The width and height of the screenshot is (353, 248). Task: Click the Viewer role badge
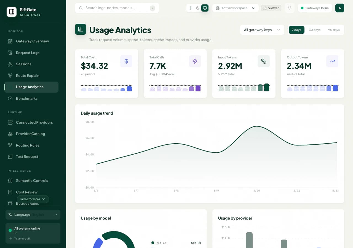click(271, 8)
